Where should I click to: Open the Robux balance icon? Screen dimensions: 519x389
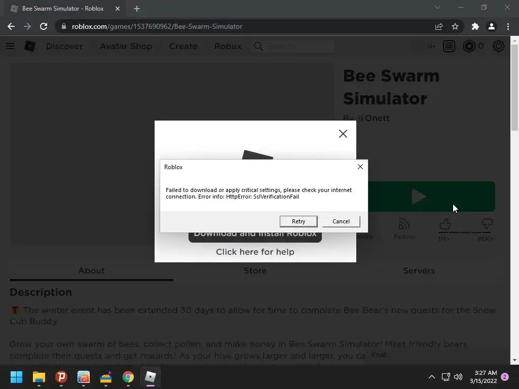pyautogui.click(x=469, y=46)
